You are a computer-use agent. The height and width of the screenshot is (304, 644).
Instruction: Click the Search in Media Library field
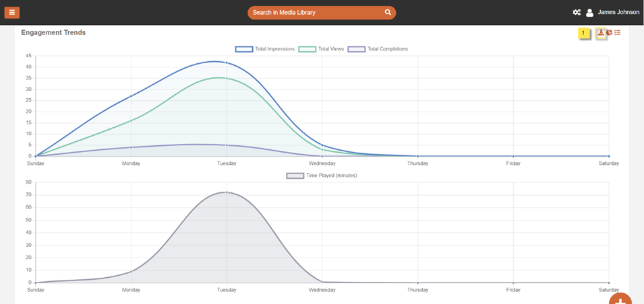tap(314, 13)
